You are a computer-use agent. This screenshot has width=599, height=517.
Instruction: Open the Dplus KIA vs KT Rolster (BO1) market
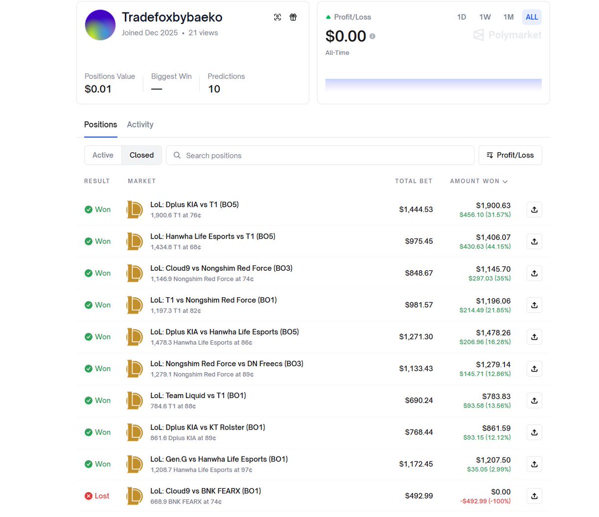[x=208, y=427]
